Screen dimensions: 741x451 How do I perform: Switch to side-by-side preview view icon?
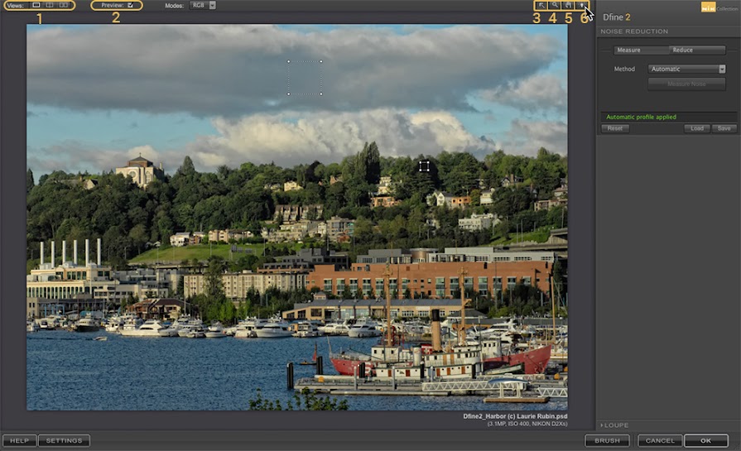pos(64,5)
